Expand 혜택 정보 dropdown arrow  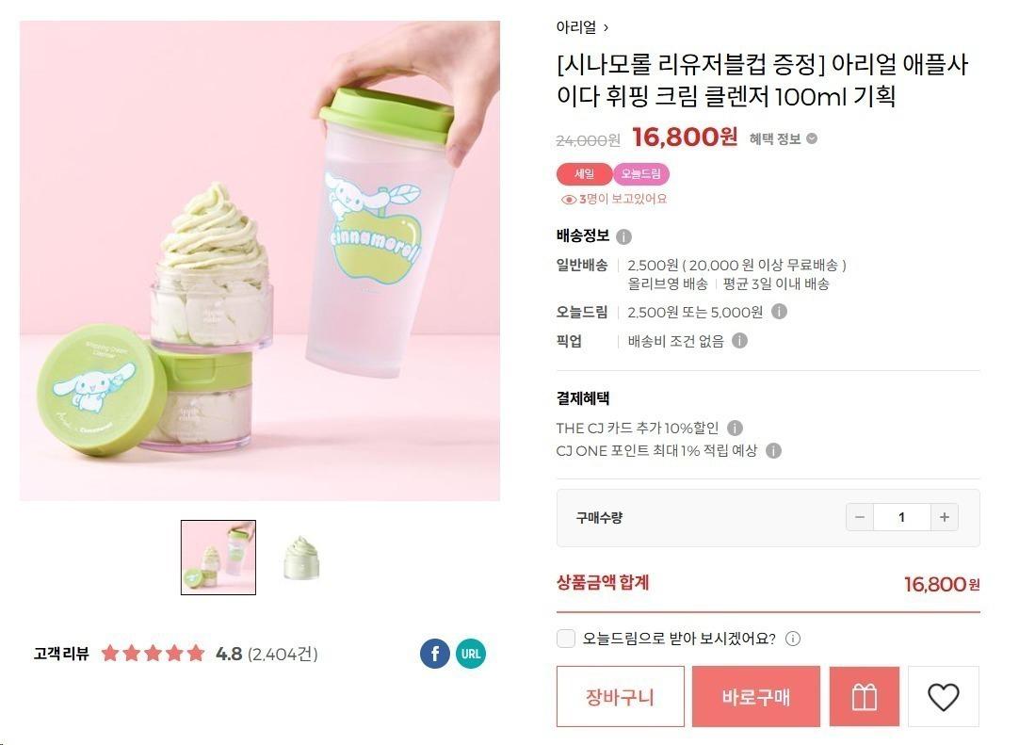pos(812,138)
